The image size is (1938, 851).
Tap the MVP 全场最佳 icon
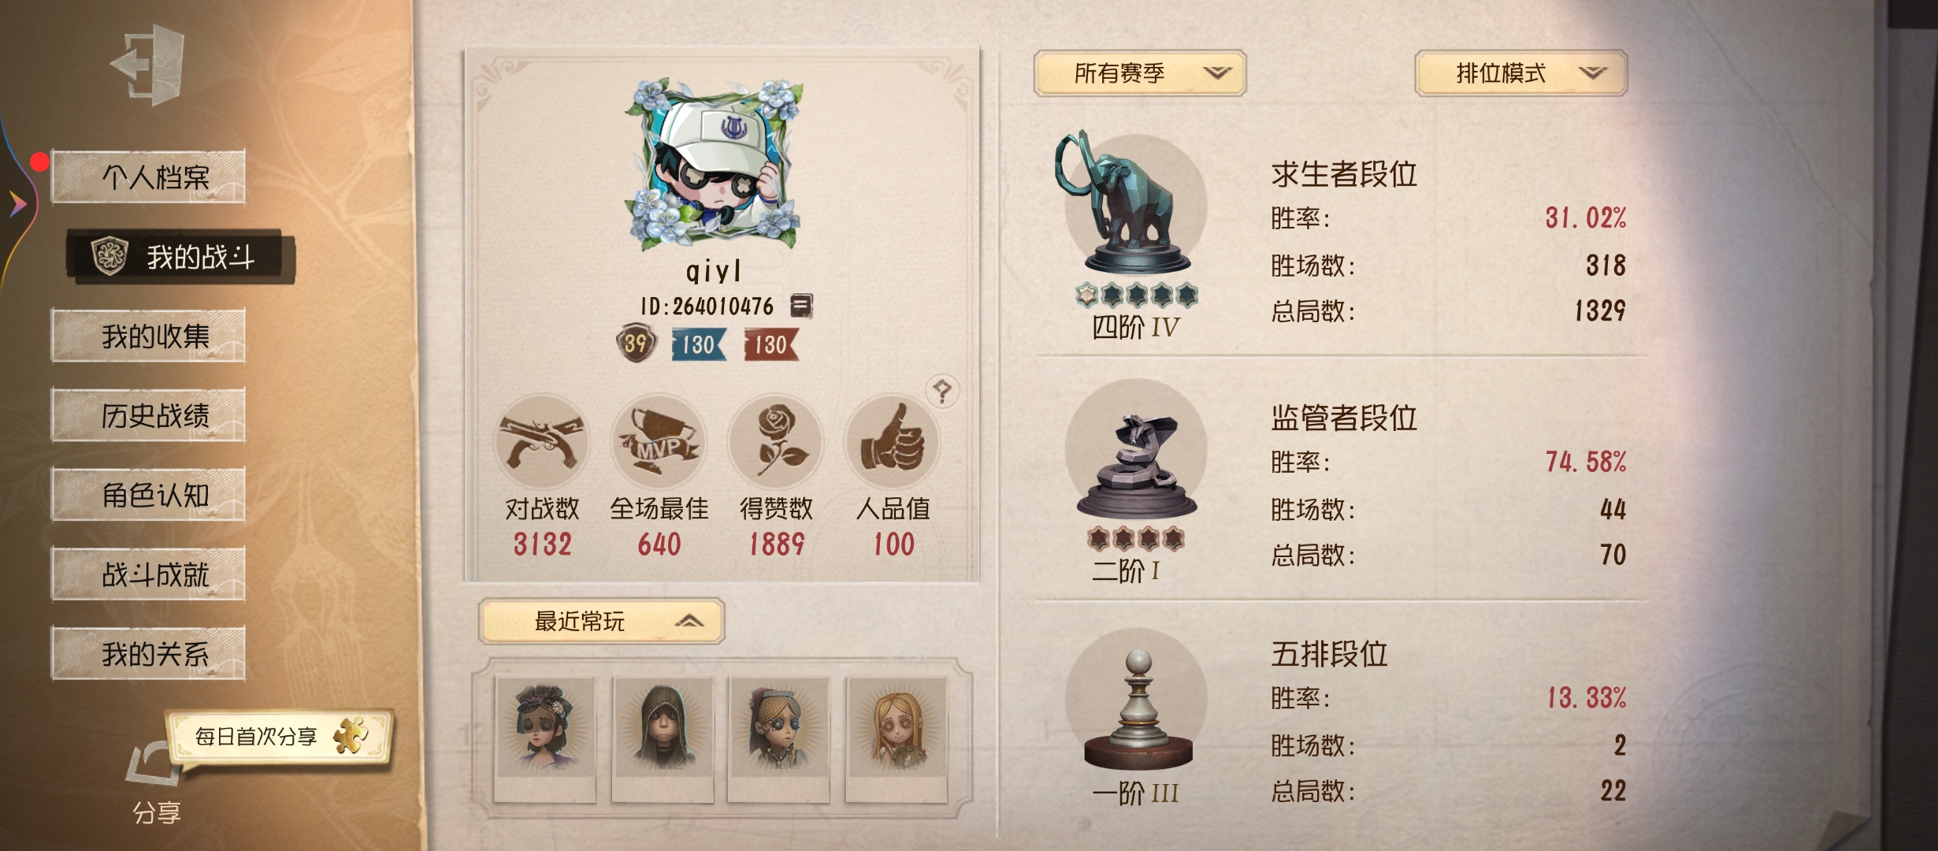(x=659, y=442)
